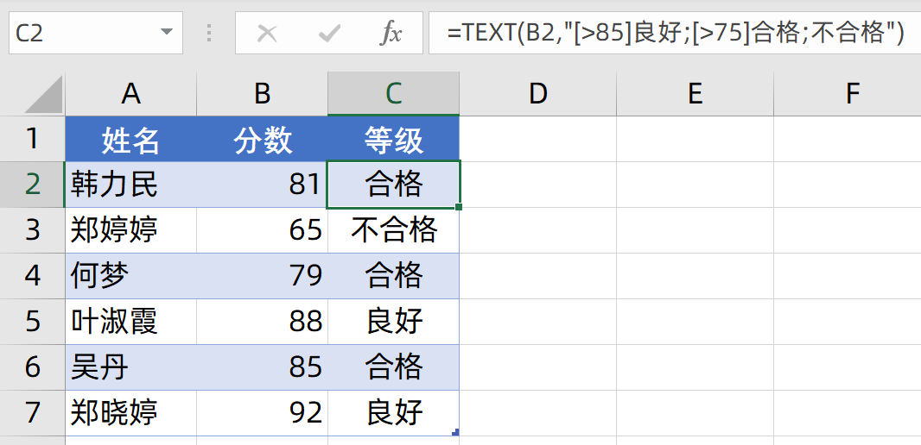Select name cell 韩力民
The image size is (921, 445).
tap(131, 184)
